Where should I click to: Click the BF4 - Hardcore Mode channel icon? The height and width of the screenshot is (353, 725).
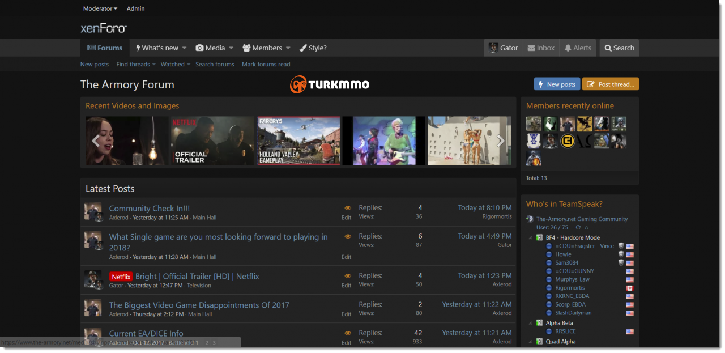pyautogui.click(x=540, y=237)
